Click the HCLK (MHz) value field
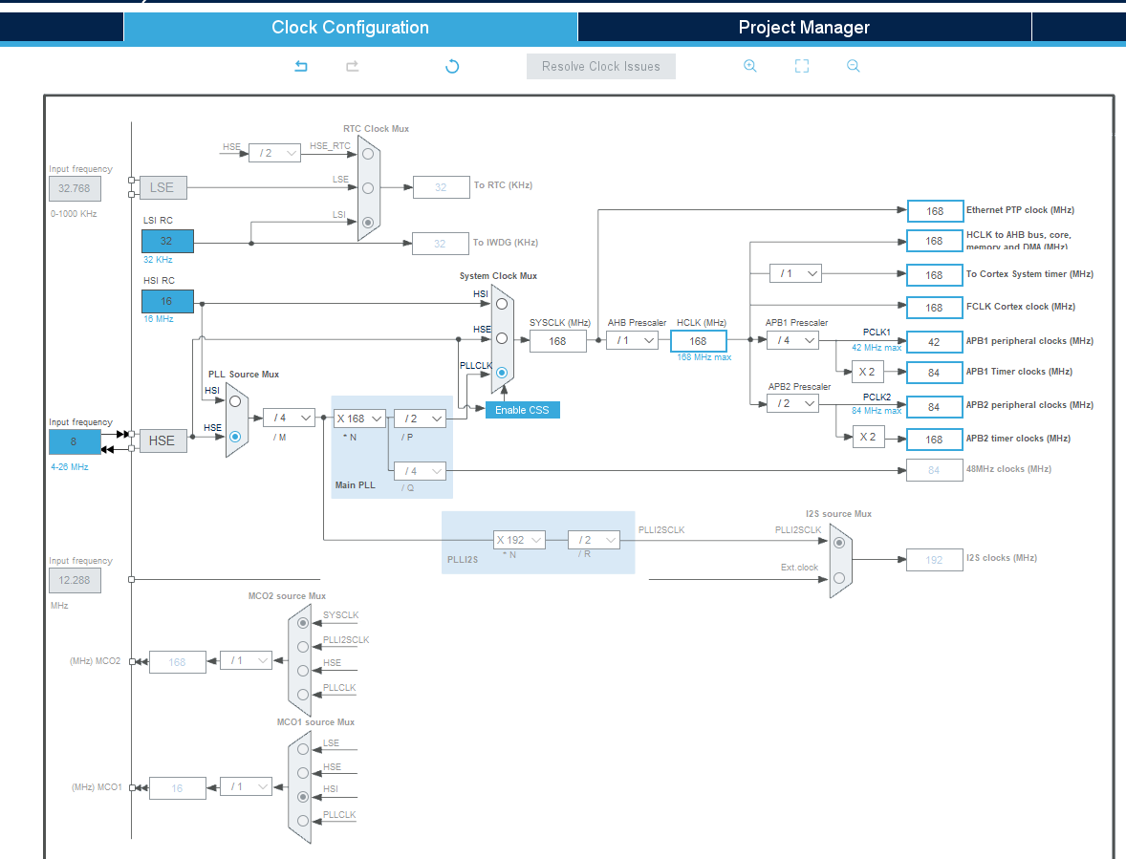Screen dimensions: 1126x859 tap(699, 341)
